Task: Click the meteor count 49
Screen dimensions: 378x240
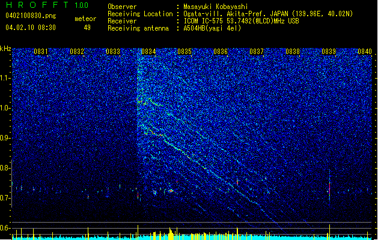Action: coord(87,28)
